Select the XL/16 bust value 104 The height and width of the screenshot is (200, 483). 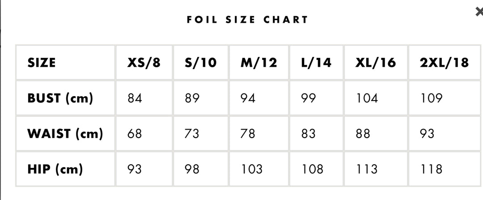tap(367, 98)
